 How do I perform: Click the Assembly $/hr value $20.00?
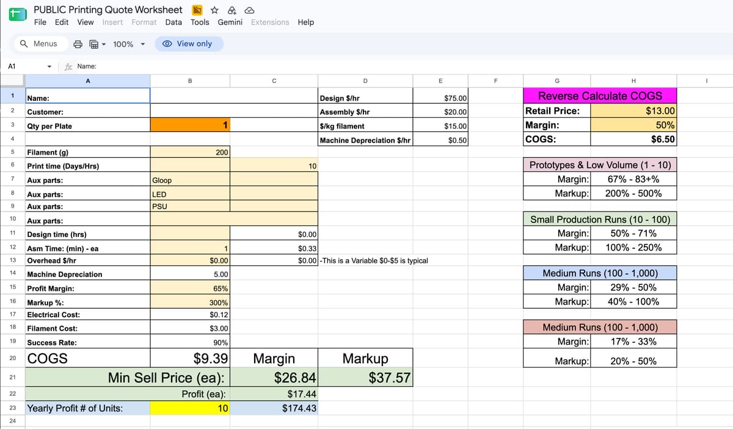[x=440, y=112]
